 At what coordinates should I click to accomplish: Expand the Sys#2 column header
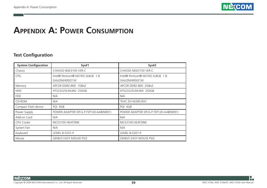153,65
